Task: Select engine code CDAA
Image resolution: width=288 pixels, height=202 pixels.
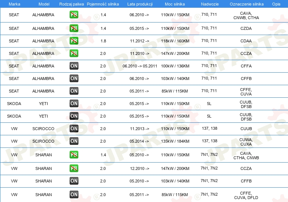Action: 246,41
